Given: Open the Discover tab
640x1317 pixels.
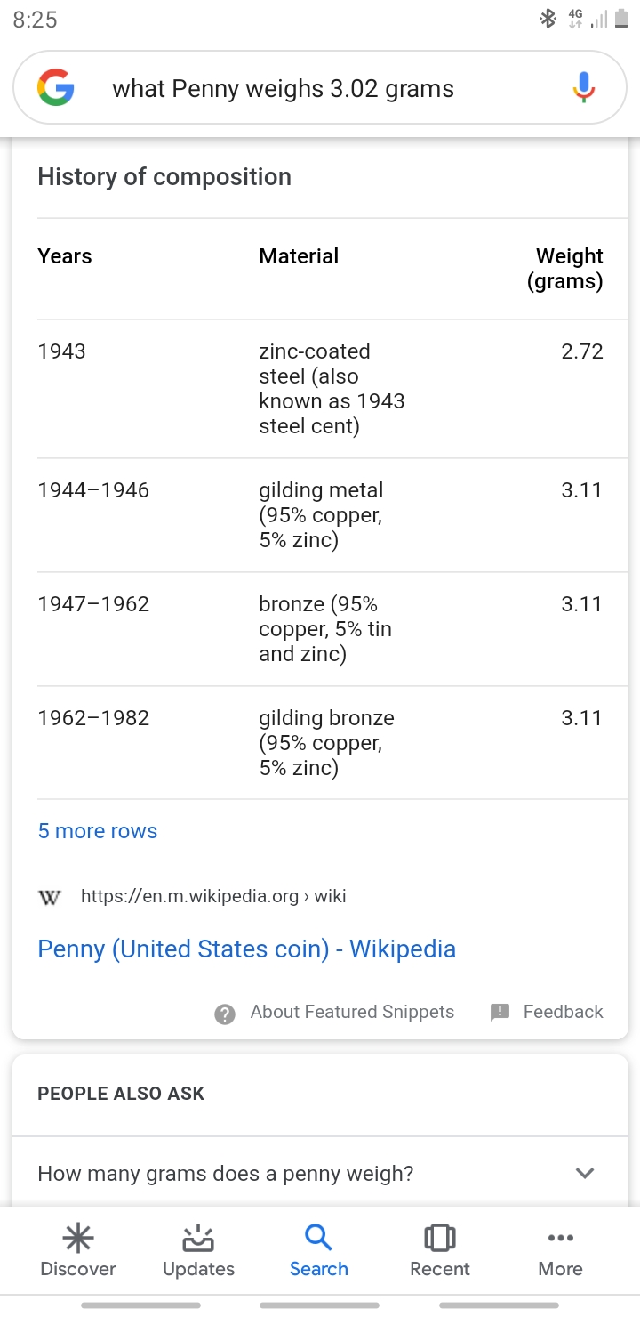Looking at the screenshot, I should (x=78, y=1250).
